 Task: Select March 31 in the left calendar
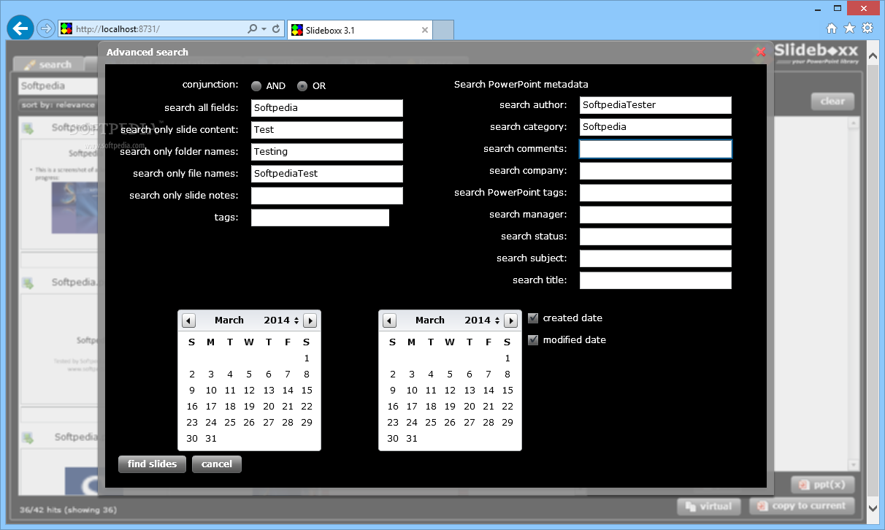click(x=211, y=439)
